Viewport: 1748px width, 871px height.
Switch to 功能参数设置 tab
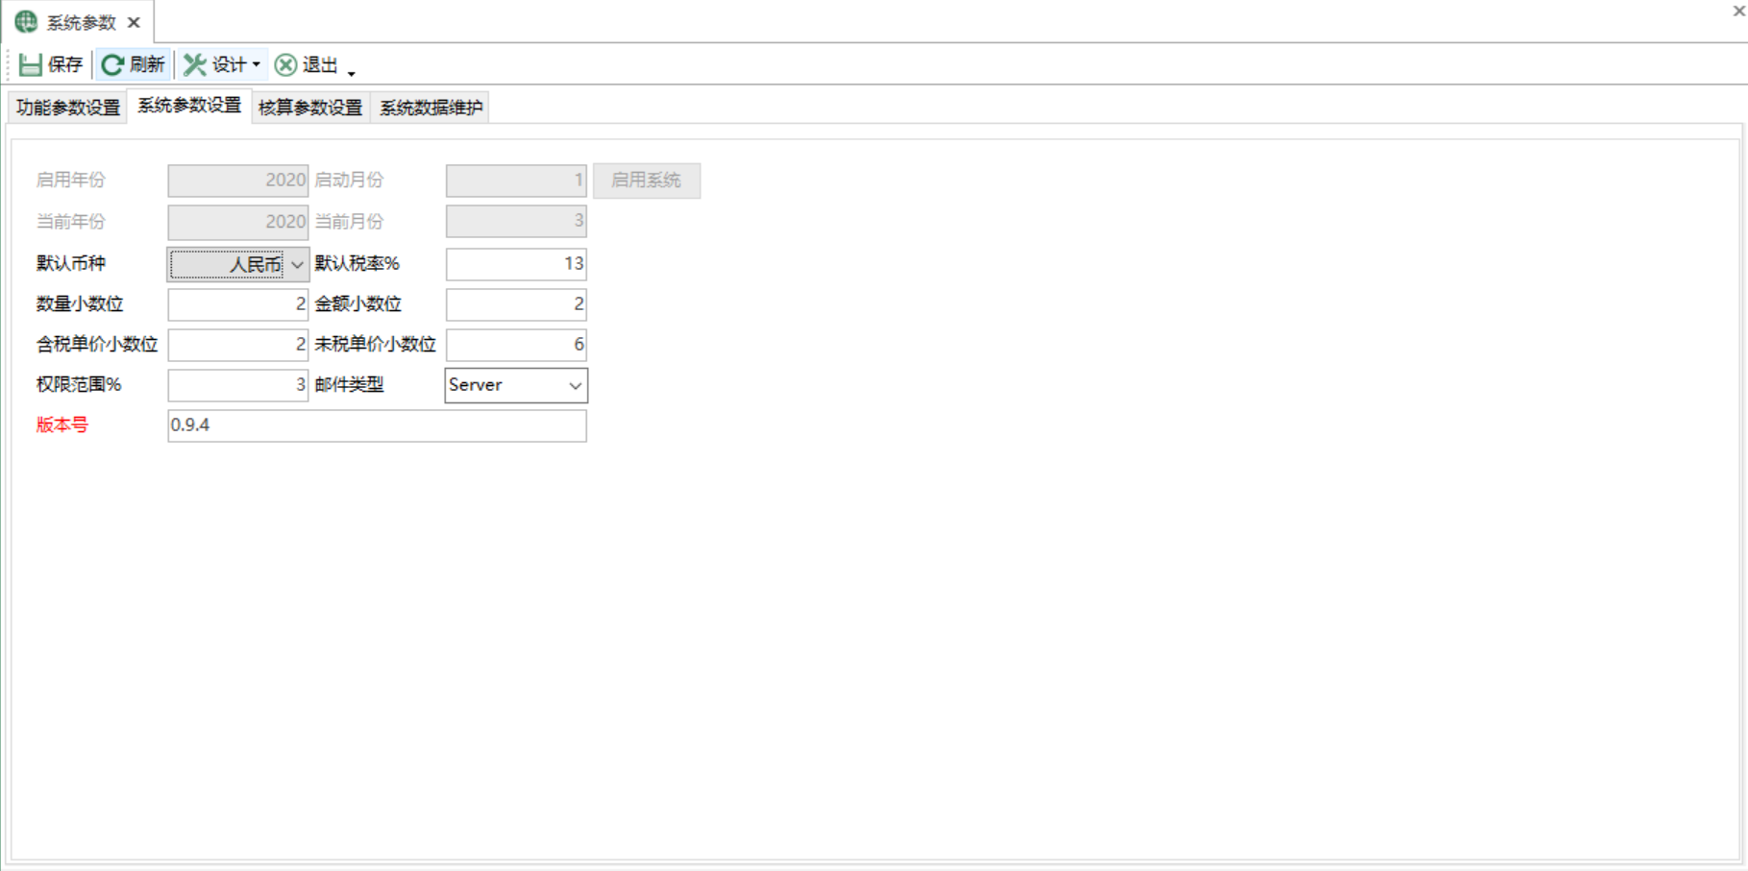(68, 108)
